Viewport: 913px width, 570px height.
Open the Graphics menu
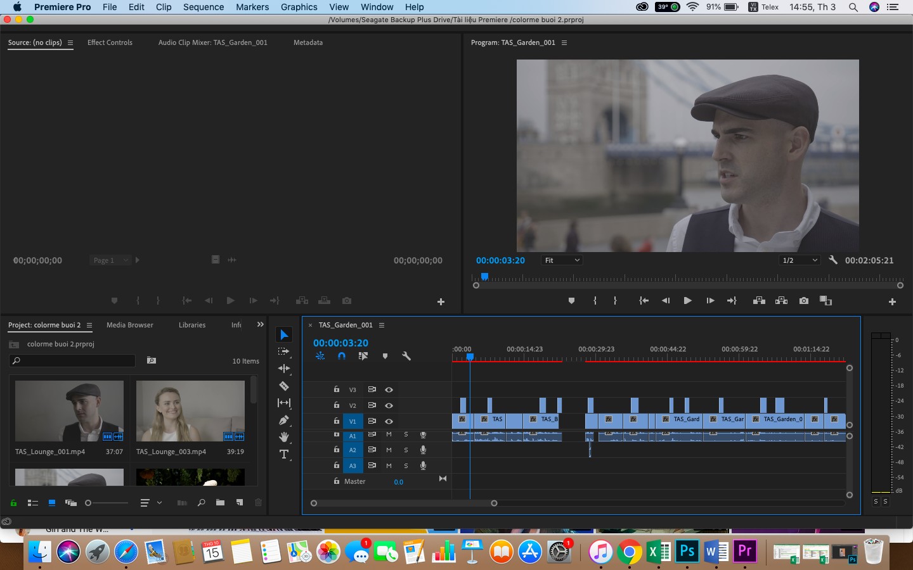click(299, 7)
